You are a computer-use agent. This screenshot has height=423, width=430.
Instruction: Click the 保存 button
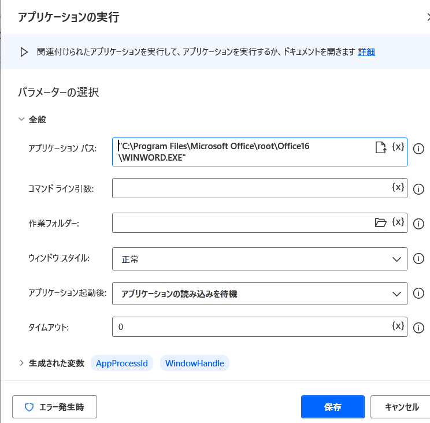333,407
